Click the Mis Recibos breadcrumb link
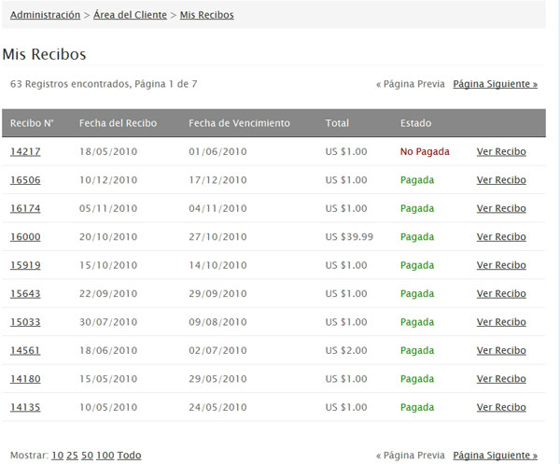560x464 pixels. pos(207,15)
